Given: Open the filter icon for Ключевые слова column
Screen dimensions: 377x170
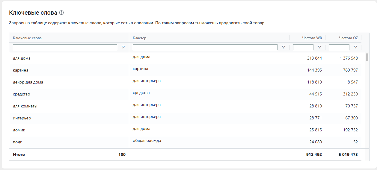Looking at the screenshot, I should pyautogui.click(x=123, y=47).
